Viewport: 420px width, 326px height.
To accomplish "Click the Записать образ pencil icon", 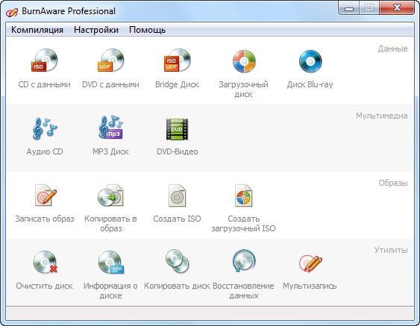I will [x=46, y=195].
